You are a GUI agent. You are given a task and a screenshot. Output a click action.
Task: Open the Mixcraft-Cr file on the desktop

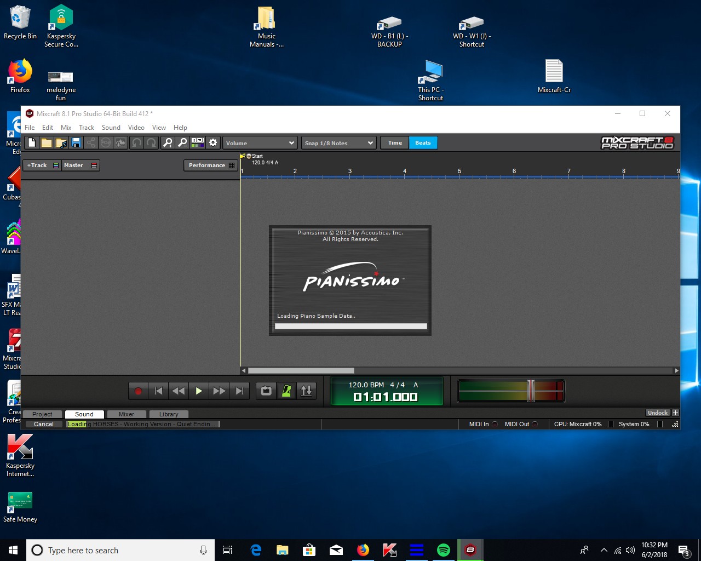554,76
